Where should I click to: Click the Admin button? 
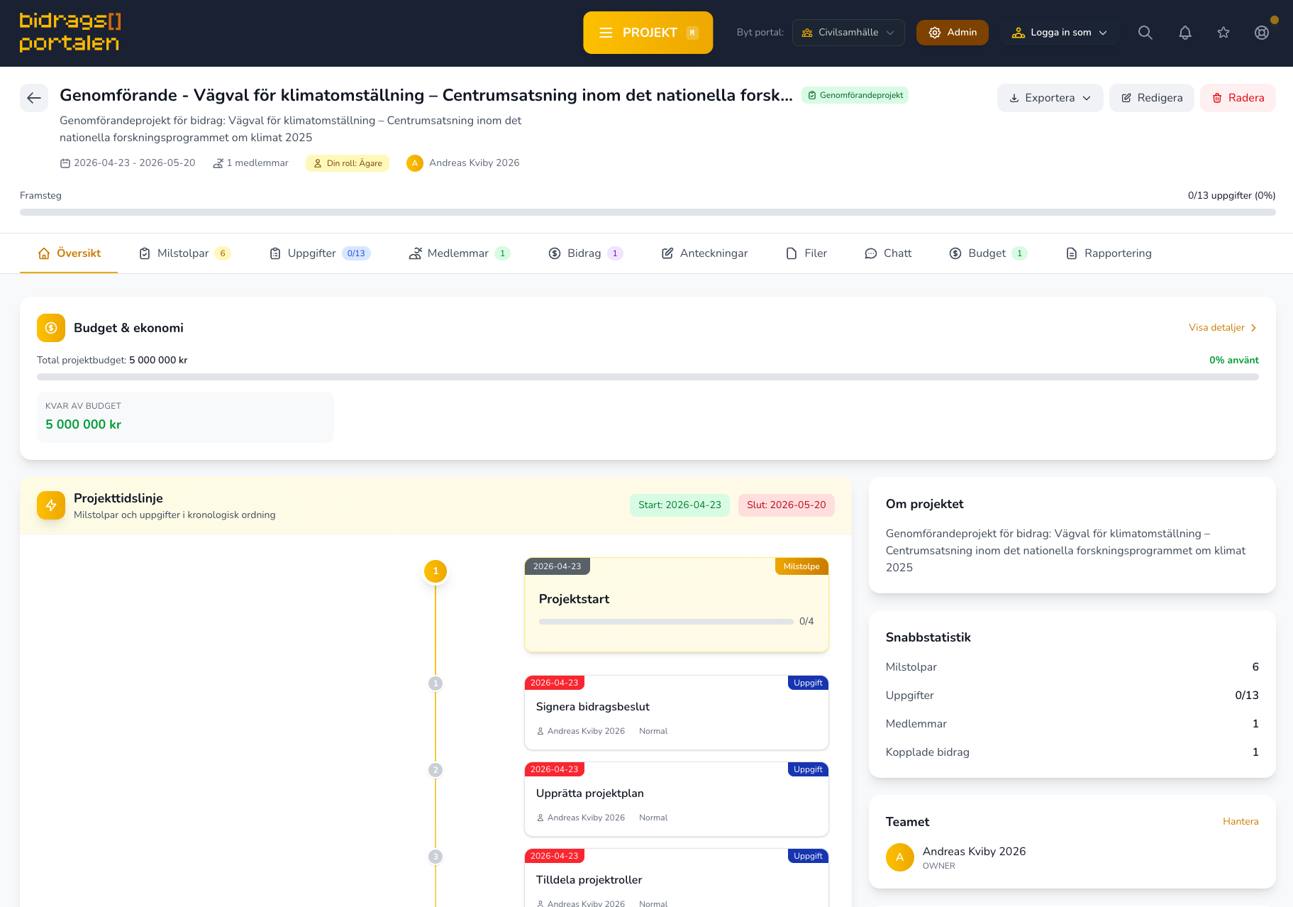(x=952, y=33)
